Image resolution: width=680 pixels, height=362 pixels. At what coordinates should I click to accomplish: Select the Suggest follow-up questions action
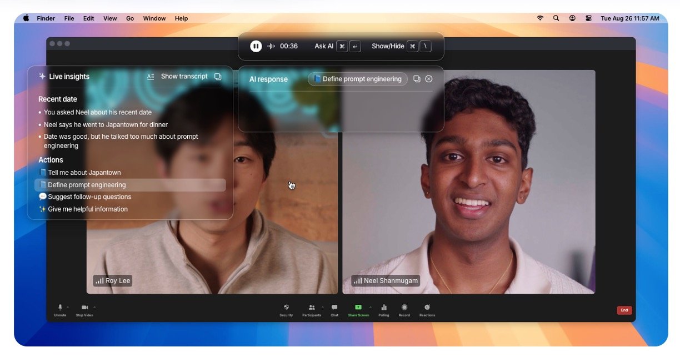coord(89,197)
